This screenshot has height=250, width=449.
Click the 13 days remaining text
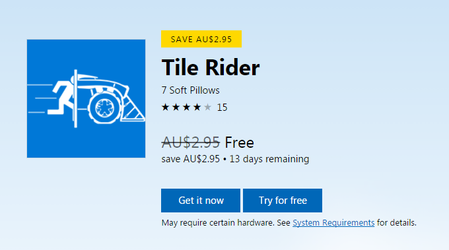click(x=269, y=159)
